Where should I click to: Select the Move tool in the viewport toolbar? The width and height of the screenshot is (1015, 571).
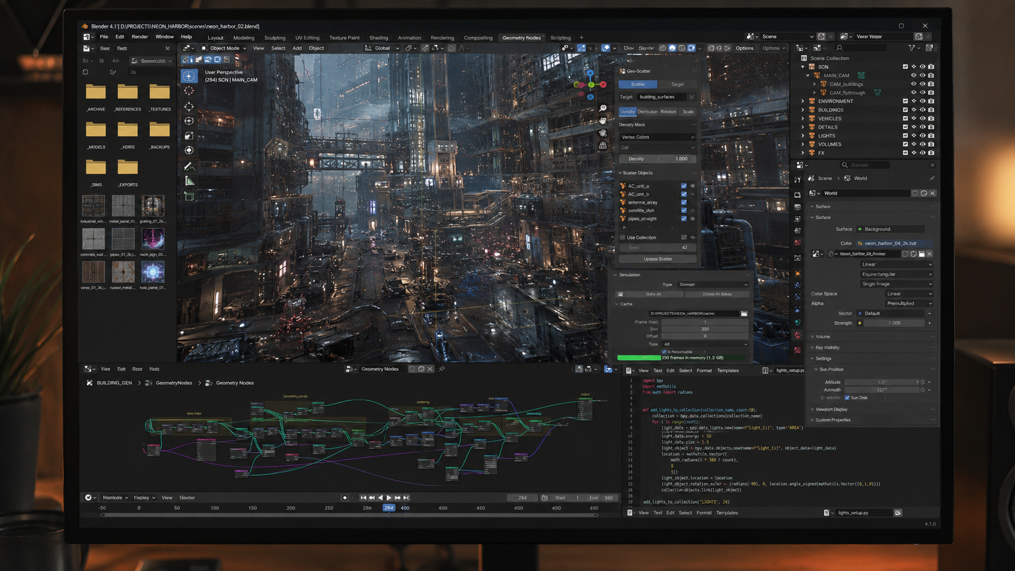coord(189,106)
